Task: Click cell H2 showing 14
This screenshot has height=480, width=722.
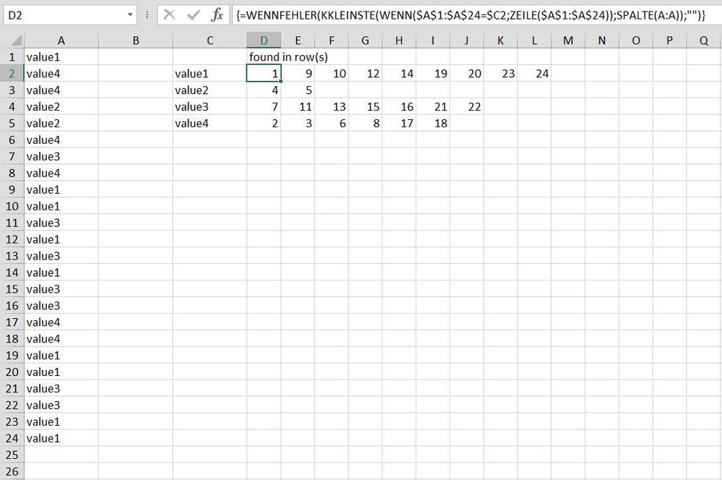Action: tap(399, 74)
